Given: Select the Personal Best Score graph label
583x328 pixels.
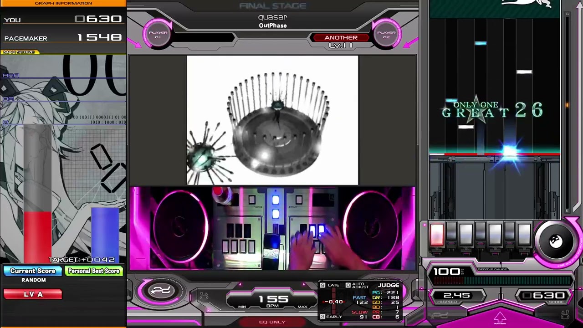Looking at the screenshot, I should click(x=93, y=271).
